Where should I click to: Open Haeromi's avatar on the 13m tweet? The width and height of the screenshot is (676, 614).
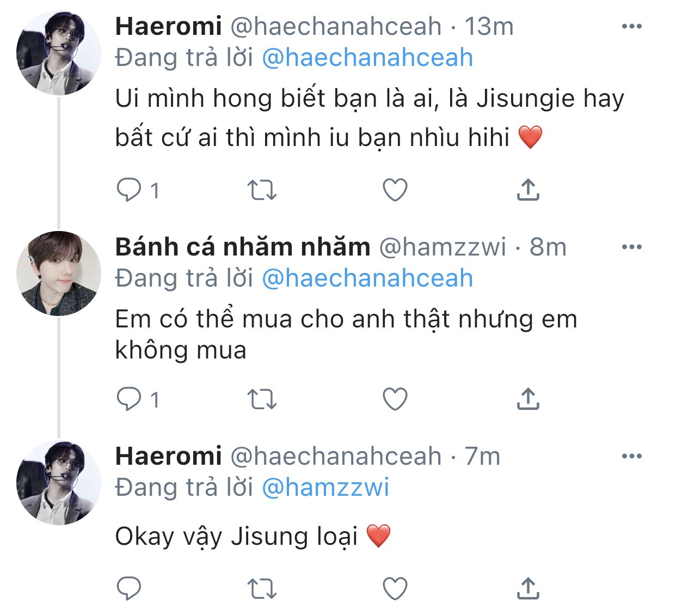[x=59, y=53]
